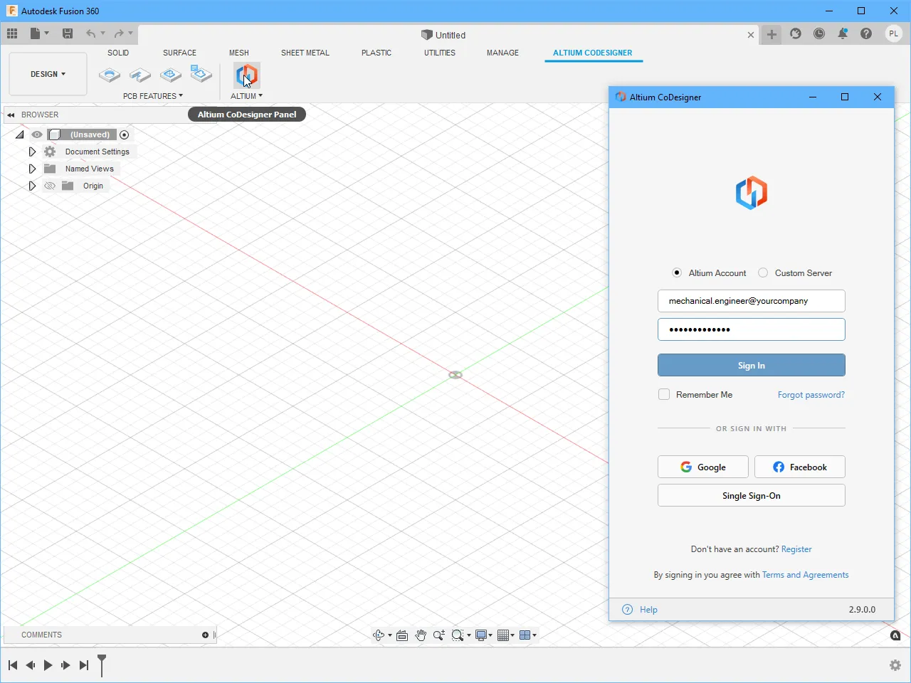The image size is (911, 683).
Task: Select the Zoom magnifier tool
Action: click(x=439, y=635)
